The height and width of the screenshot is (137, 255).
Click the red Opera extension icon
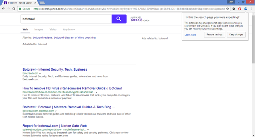coord(239,9)
